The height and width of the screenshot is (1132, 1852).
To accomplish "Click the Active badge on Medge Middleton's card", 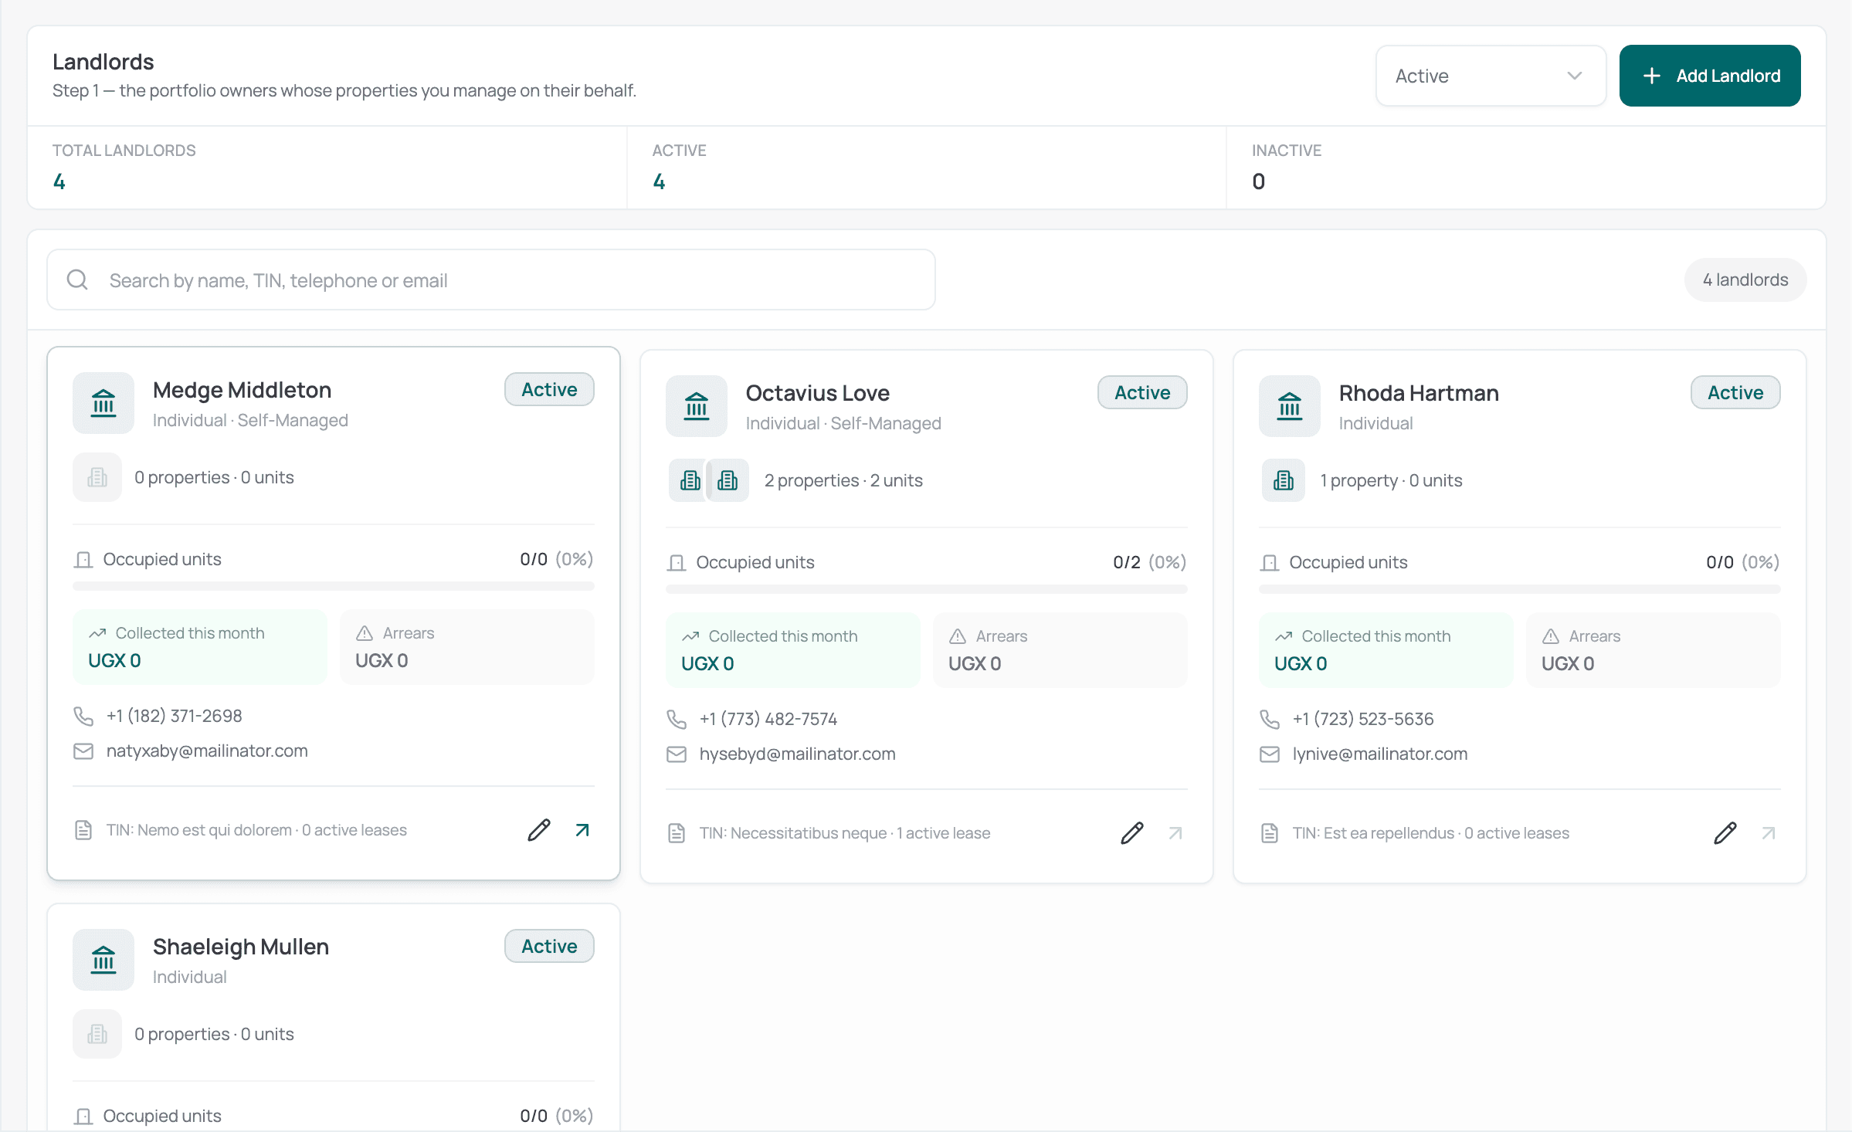I will click(x=550, y=389).
